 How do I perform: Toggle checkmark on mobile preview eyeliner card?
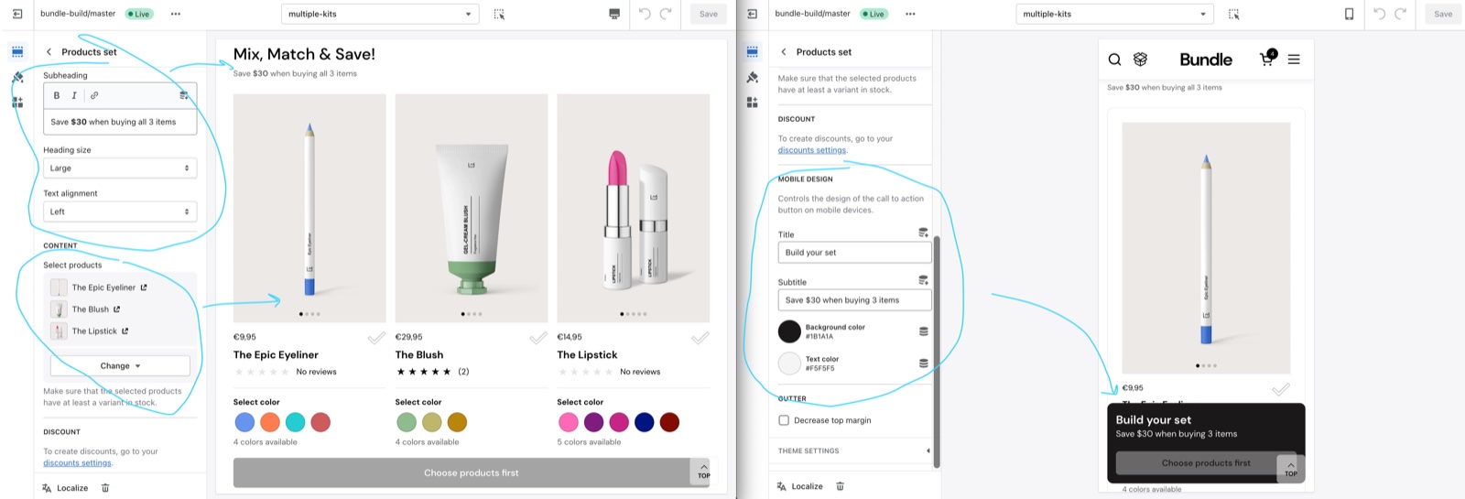[x=1281, y=389]
